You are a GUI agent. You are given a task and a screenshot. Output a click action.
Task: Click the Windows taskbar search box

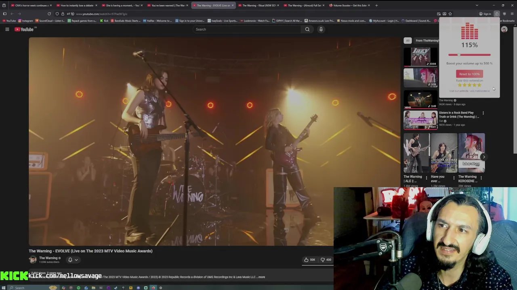tap(33, 288)
